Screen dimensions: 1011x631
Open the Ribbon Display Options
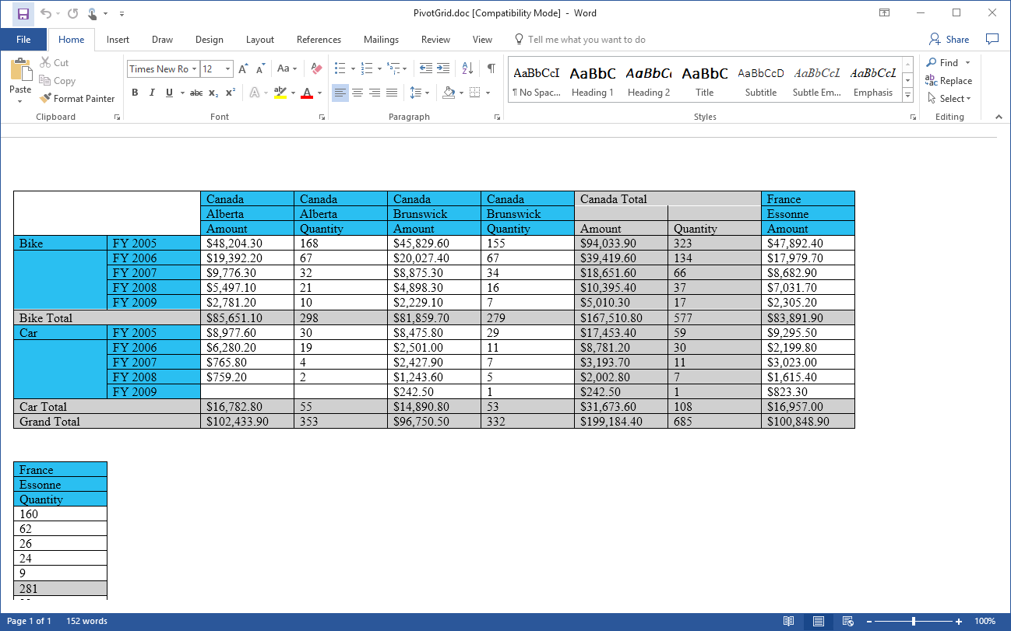click(x=885, y=13)
